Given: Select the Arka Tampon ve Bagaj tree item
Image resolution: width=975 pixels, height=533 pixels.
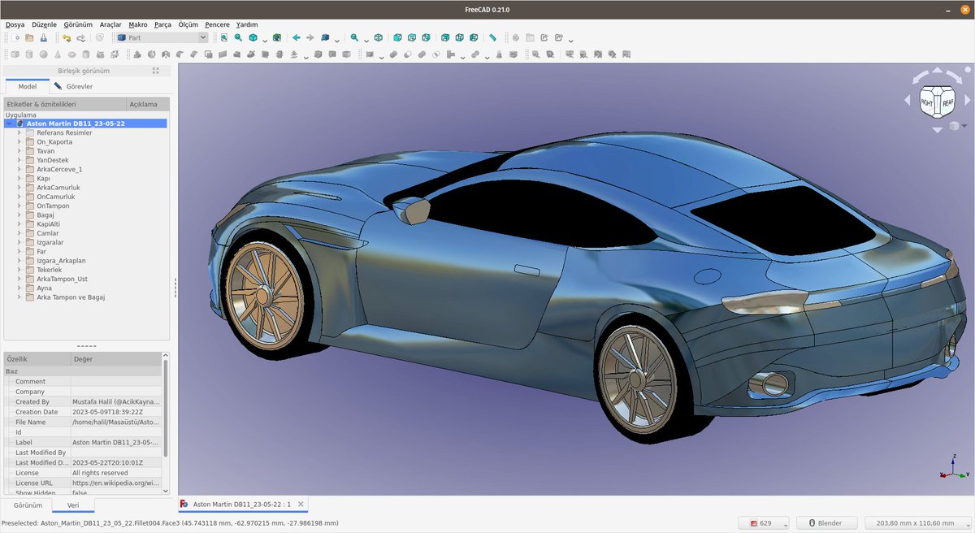Looking at the screenshot, I should pos(71,297).
